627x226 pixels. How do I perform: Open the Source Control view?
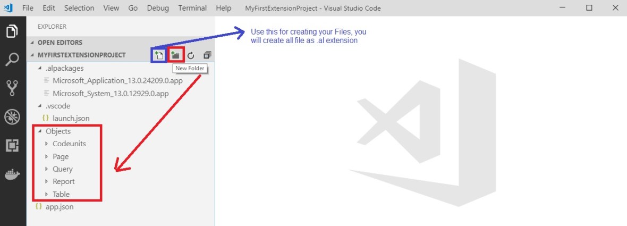pos(12,88)
